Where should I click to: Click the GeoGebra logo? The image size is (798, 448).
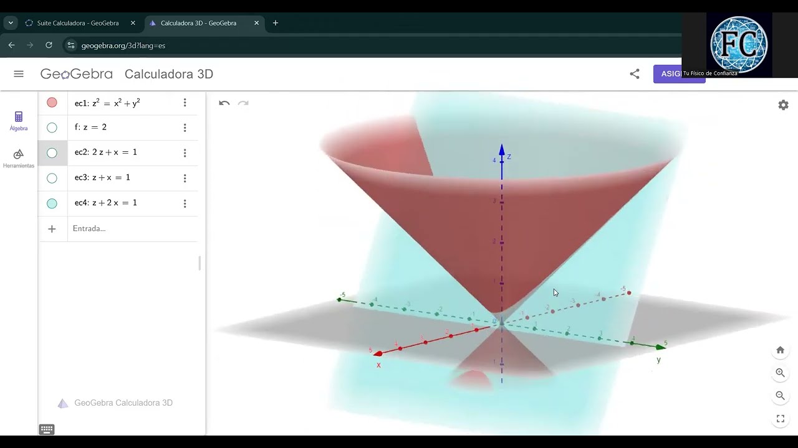[77, 74]
